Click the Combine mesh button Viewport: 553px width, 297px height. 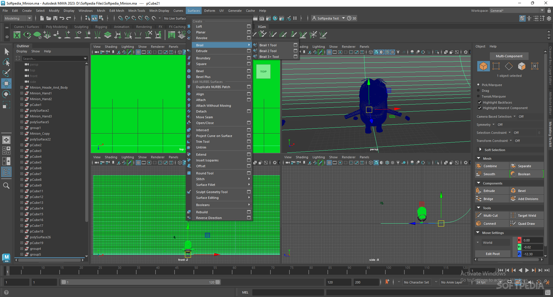point(492,166)
